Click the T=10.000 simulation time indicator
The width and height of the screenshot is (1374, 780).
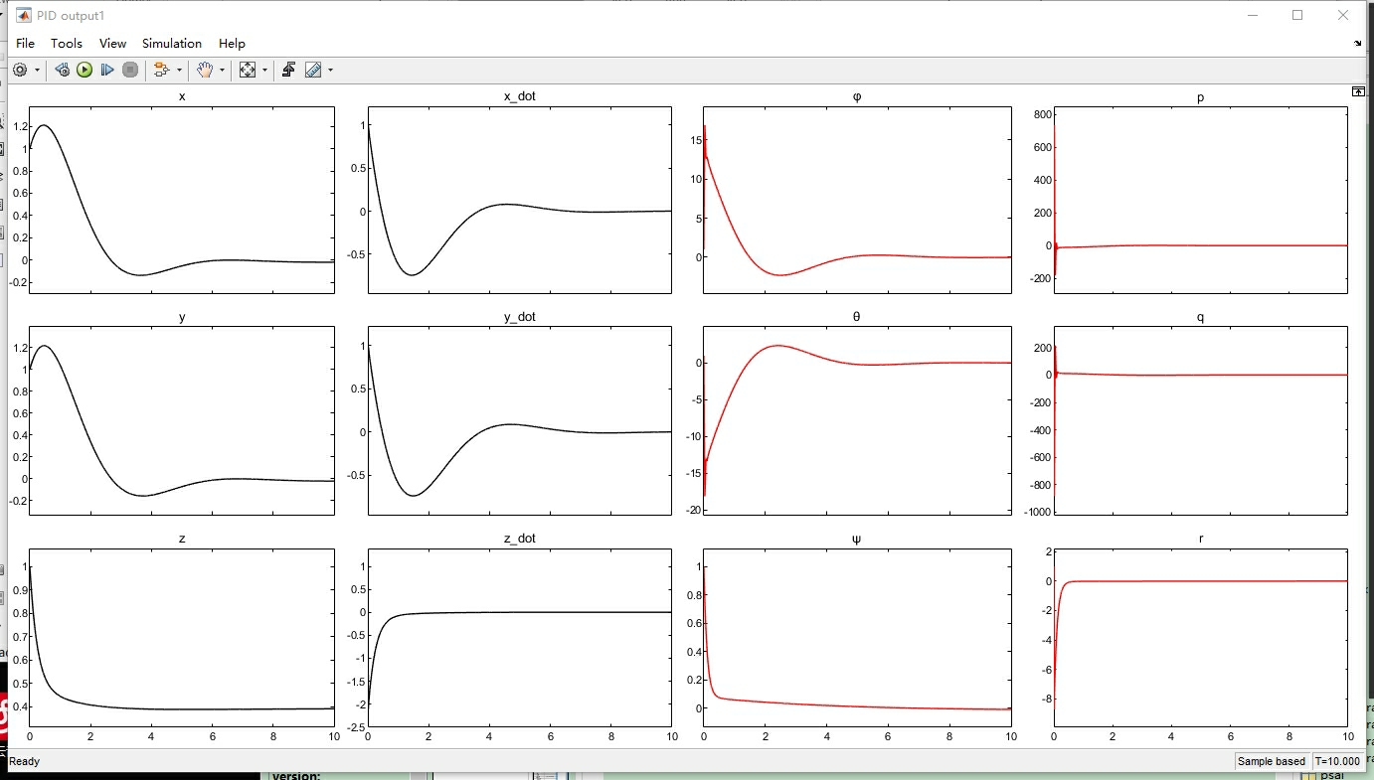pyautogui.click(x=1337, y=760)
